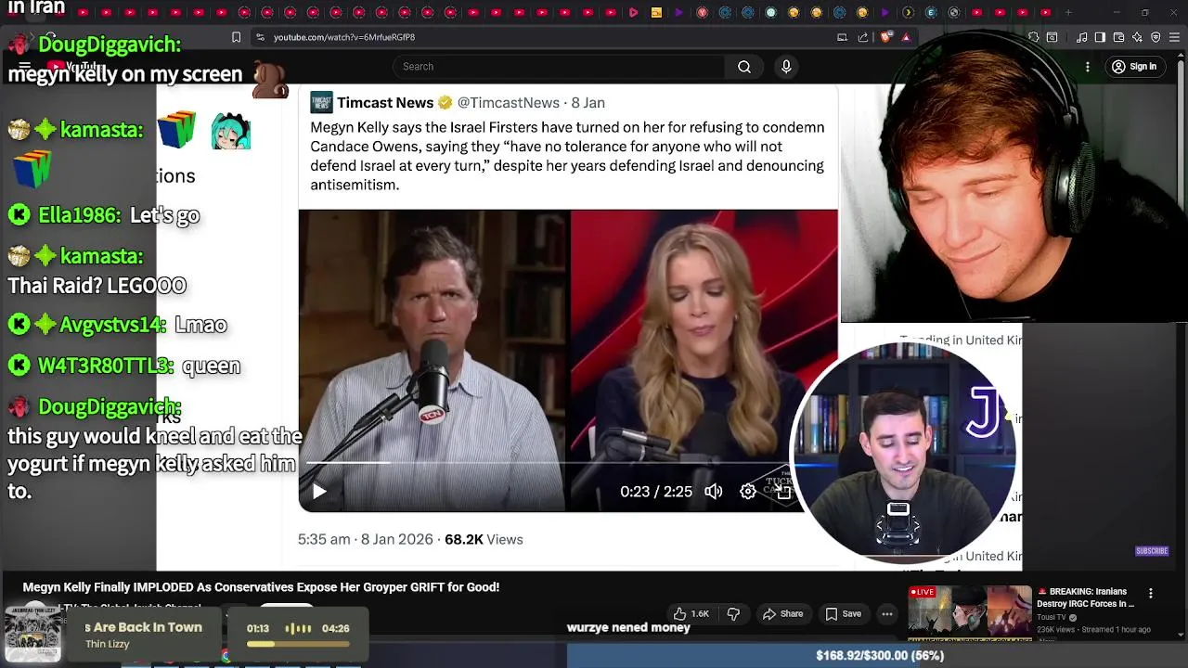
Task: Switch to the dark circle E icon tab
Action: coord(931,13)
